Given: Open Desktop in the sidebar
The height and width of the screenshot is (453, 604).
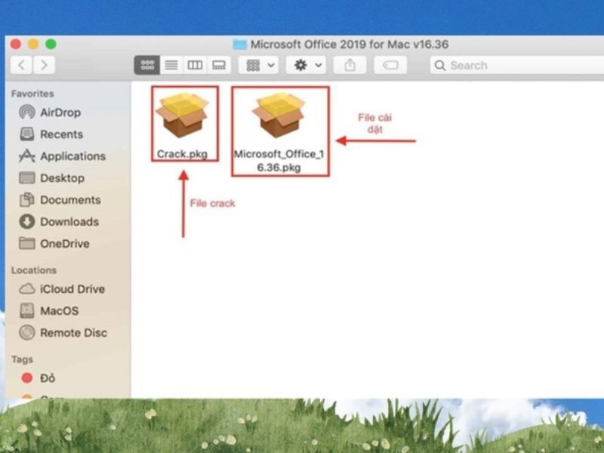Looking at the screenshot, I should [51, 178].
